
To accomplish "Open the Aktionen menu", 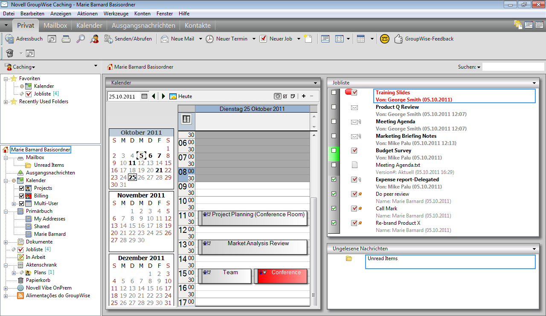I will [87, 14].
